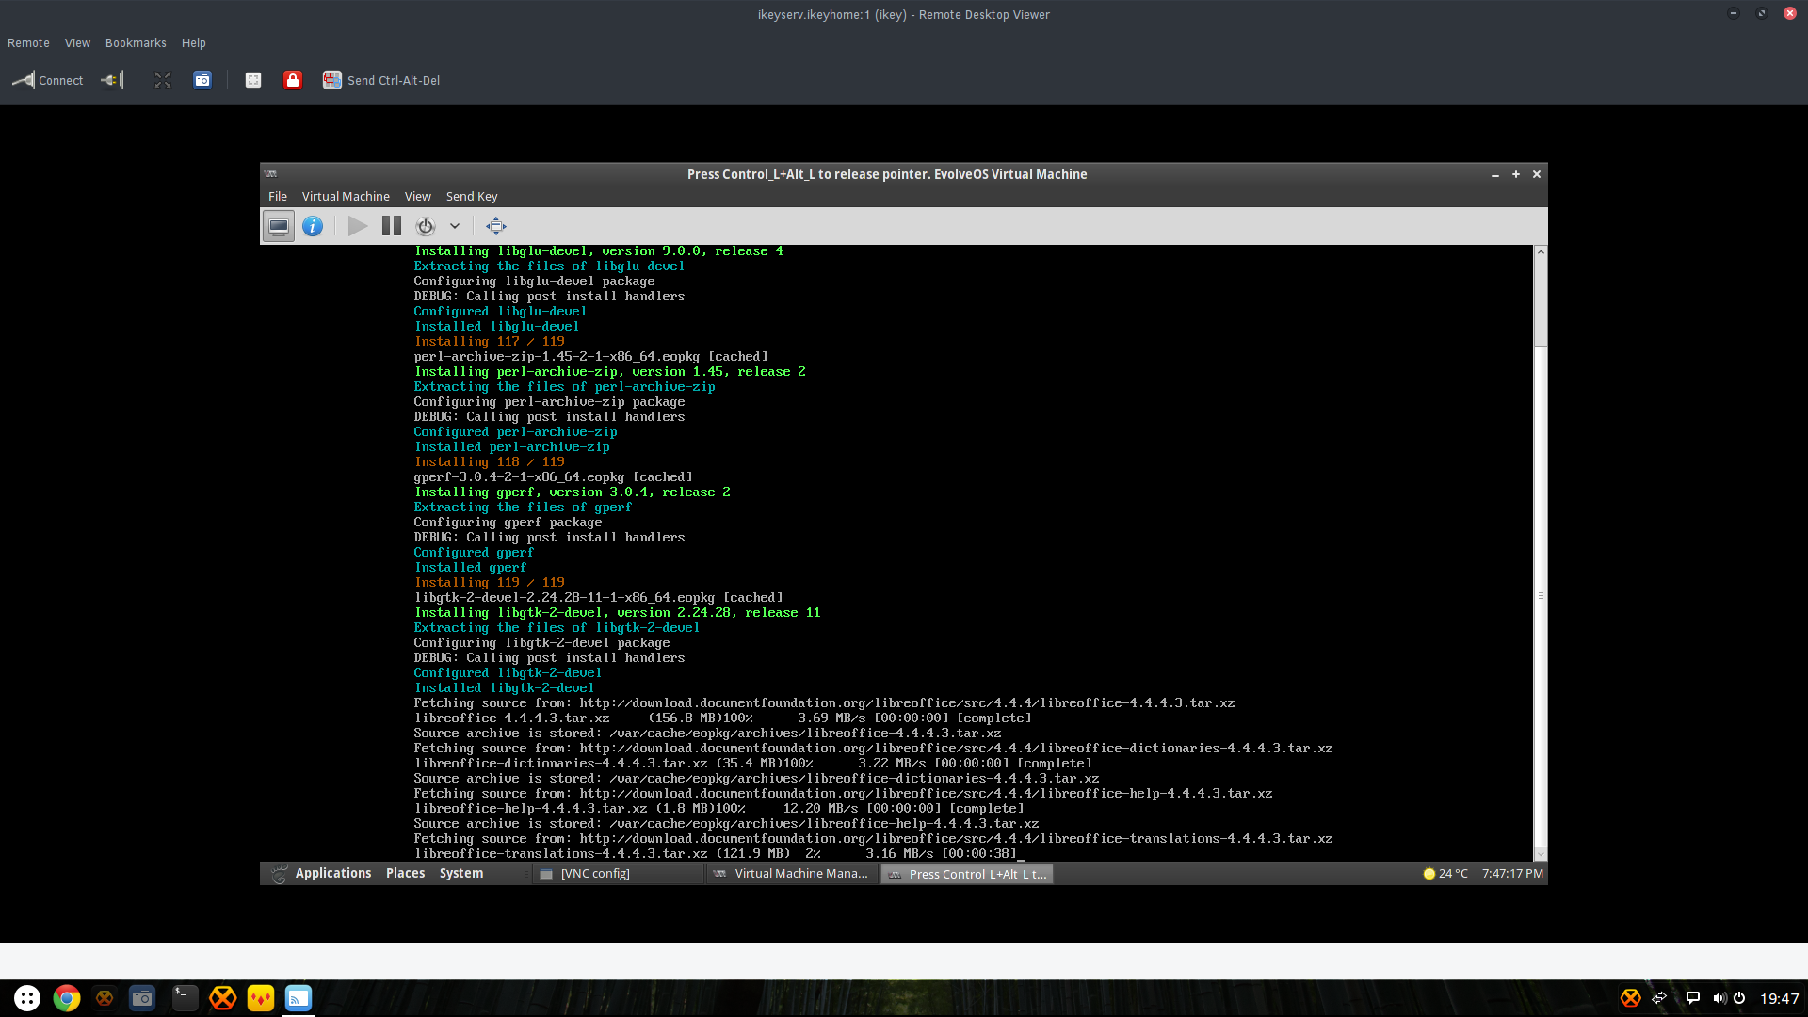Image resolution: width=1808 pixels, height=1017 pixels.
Task: Open the app launcher dots icon in the dock
Action: (x=27, y=998)
